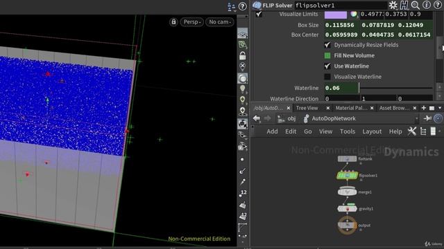Open the Go menu in network editor
This screenshot has width=444, height=249.
(x=308, y=131)
